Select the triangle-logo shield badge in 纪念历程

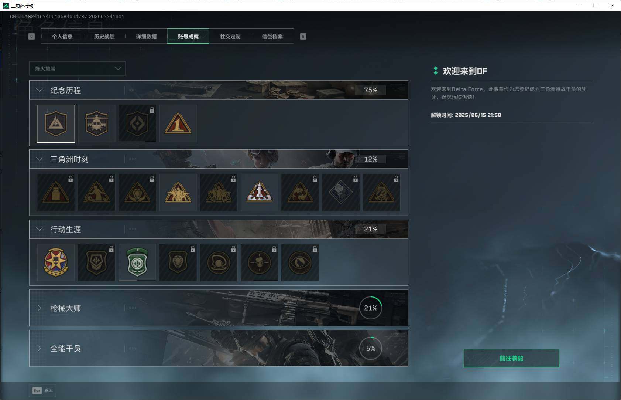[56, 123]
